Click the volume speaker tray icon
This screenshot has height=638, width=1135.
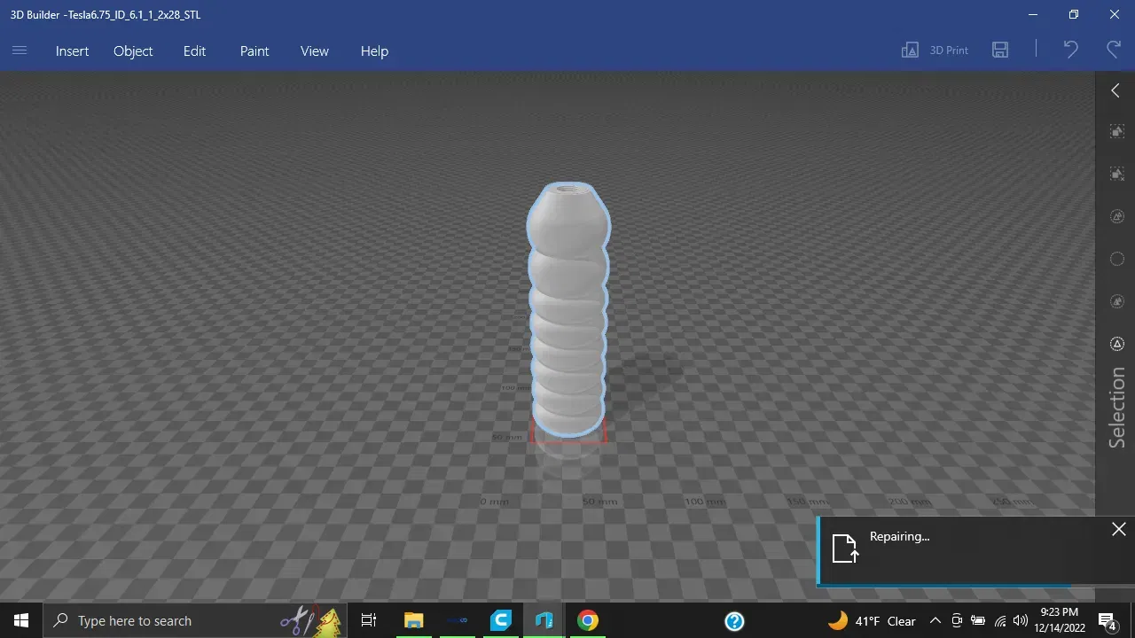(1021, 620)
